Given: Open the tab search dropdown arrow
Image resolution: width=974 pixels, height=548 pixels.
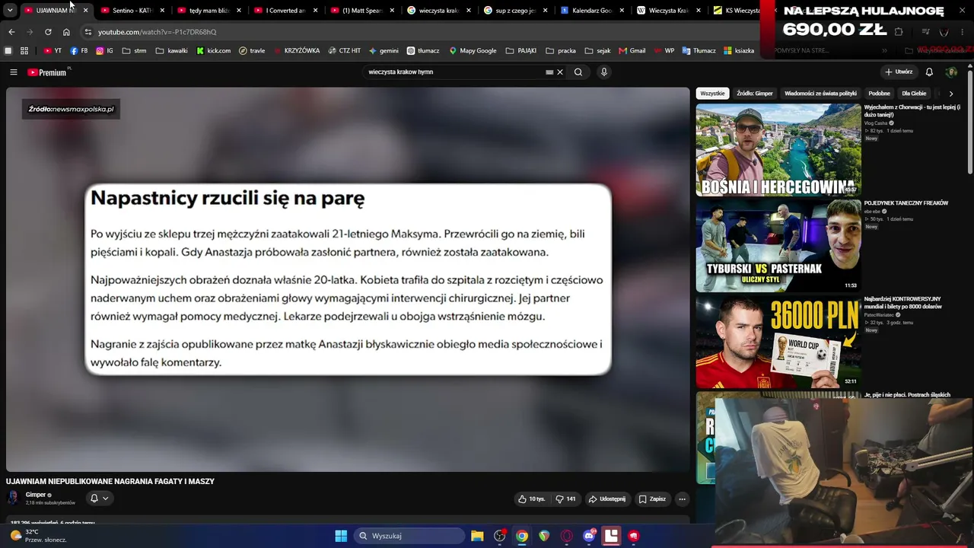Looking at the screenshot, I should tap(10, 11).
